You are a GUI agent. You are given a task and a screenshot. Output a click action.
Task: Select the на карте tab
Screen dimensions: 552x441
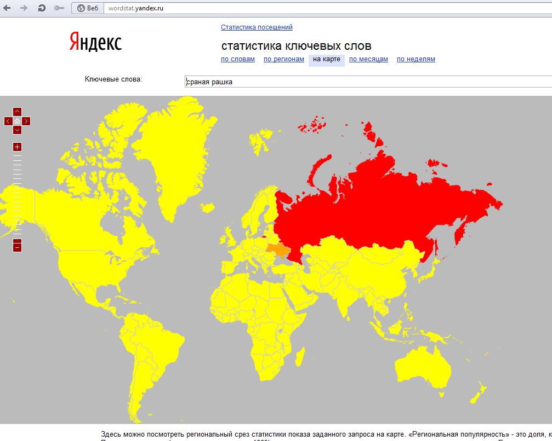pos(326,60)
